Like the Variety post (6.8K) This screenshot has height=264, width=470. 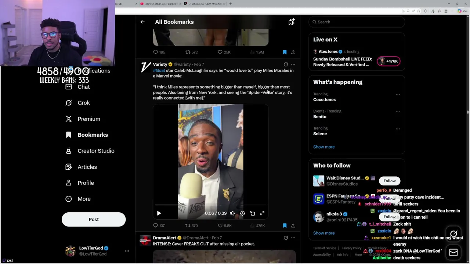pos(224,225)
